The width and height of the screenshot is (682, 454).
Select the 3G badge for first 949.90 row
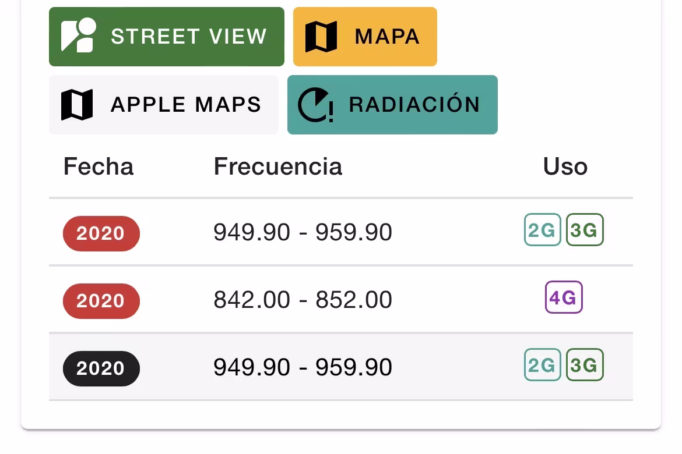(585, 230)
